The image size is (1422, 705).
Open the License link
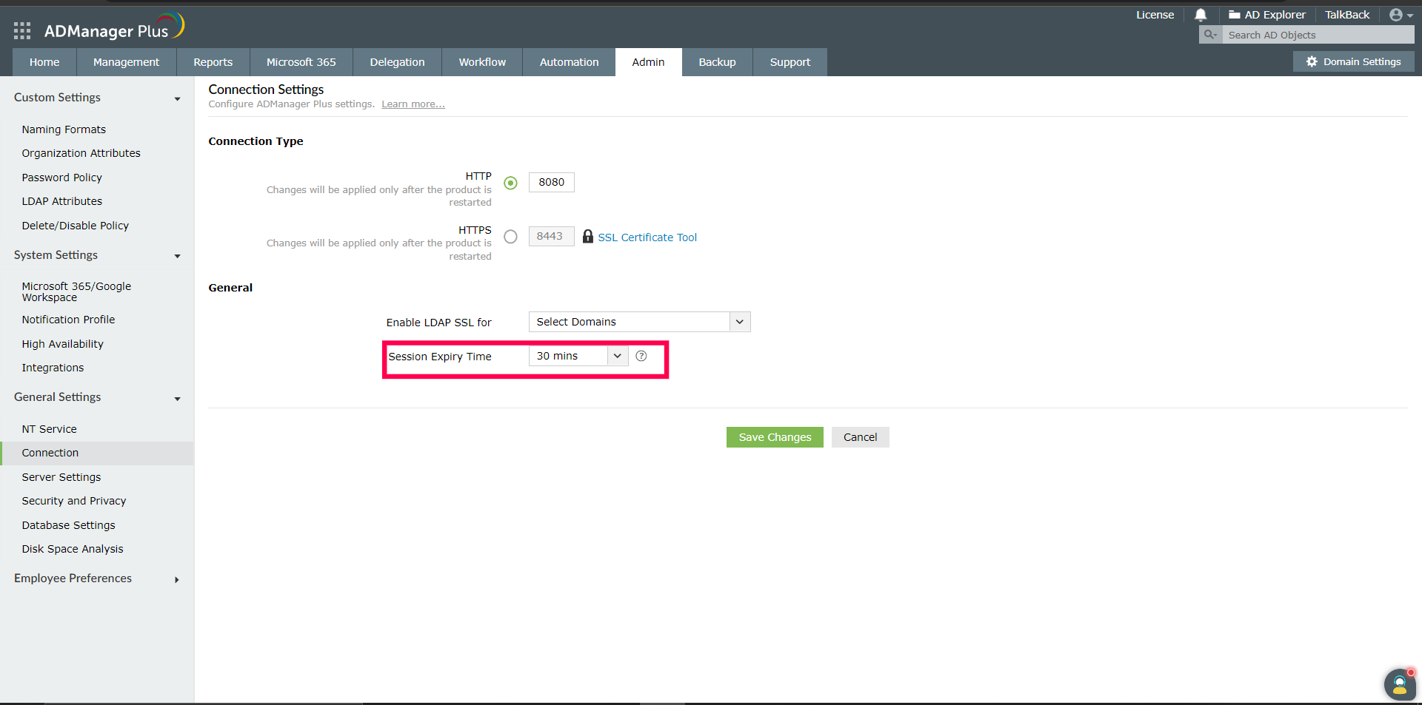[1155, 15]
